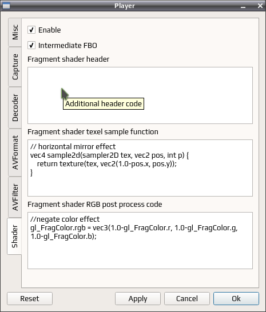Confirm with the Ok button
266x312 pixels.
pos(236,298)
